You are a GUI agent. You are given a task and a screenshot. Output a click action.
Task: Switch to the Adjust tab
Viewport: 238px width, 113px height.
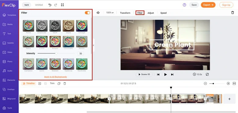point(151,13)
